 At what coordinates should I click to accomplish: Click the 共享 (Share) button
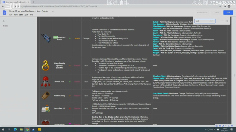217,12
